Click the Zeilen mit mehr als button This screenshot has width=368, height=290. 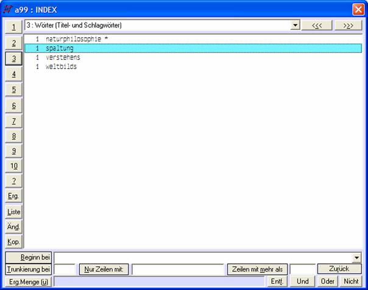(x=257, y=269)
